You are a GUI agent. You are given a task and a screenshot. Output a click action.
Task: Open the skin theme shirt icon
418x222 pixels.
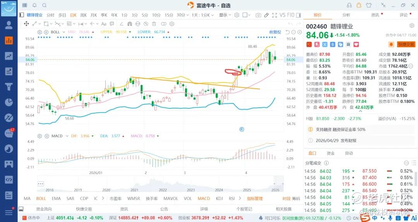368,5
